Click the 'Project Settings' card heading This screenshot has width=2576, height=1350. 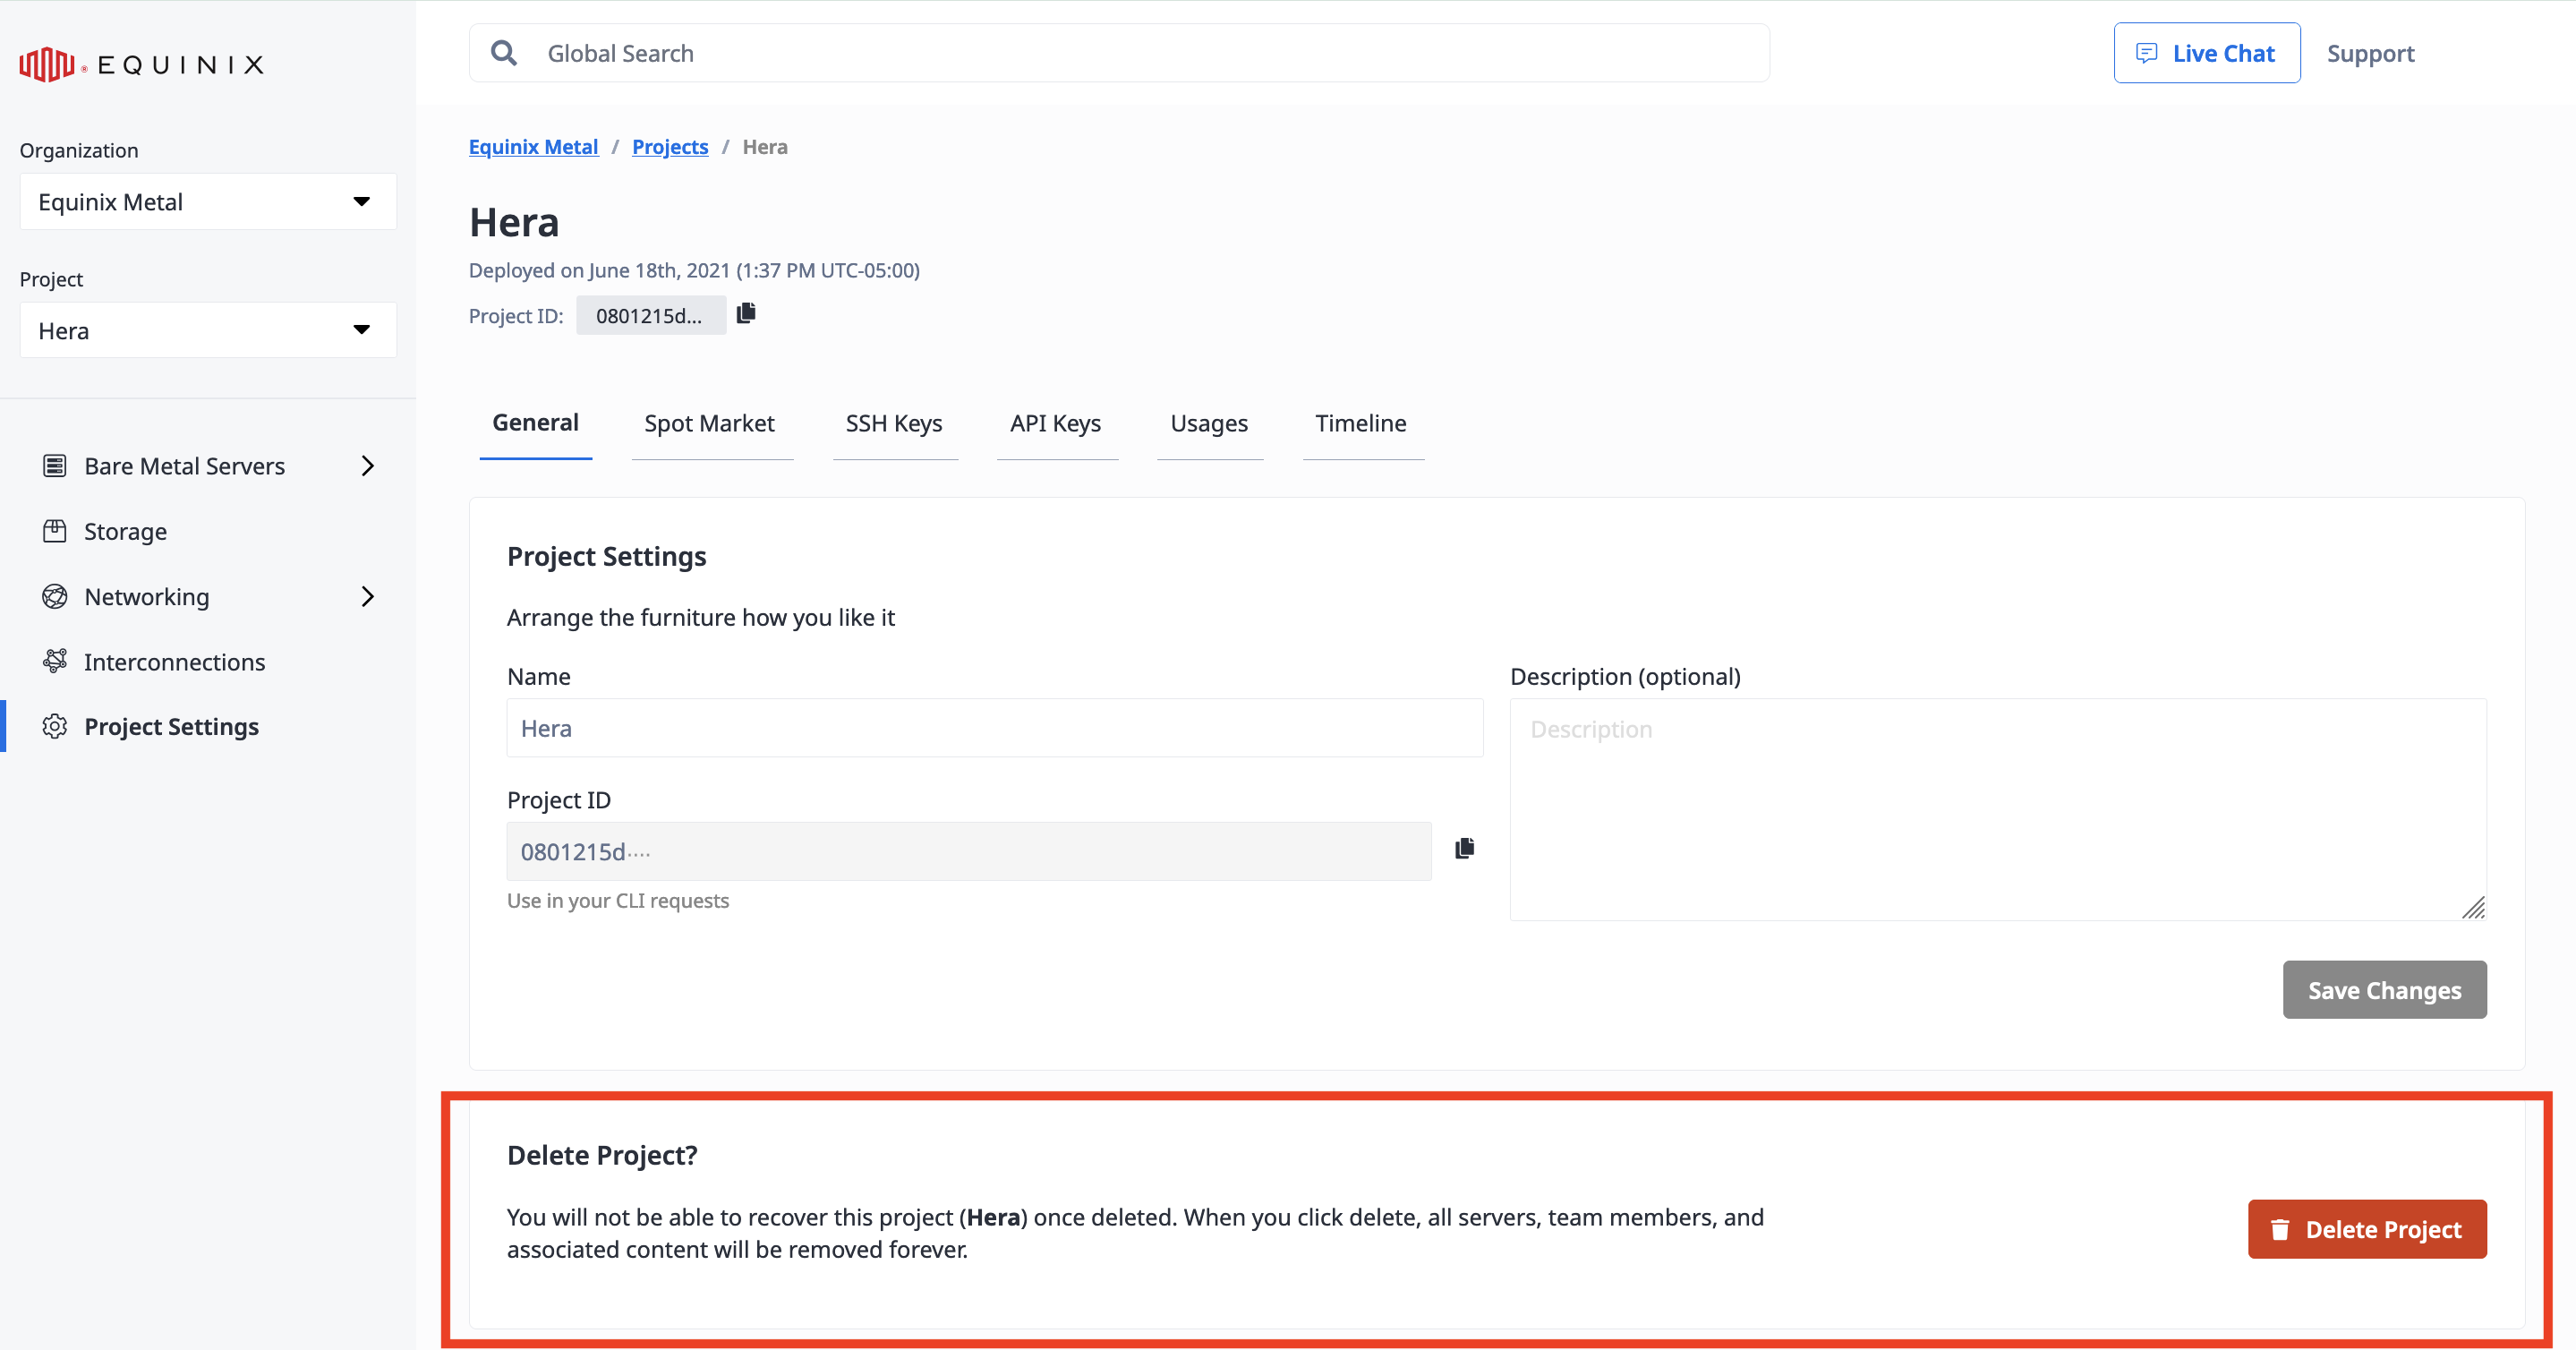606,556
